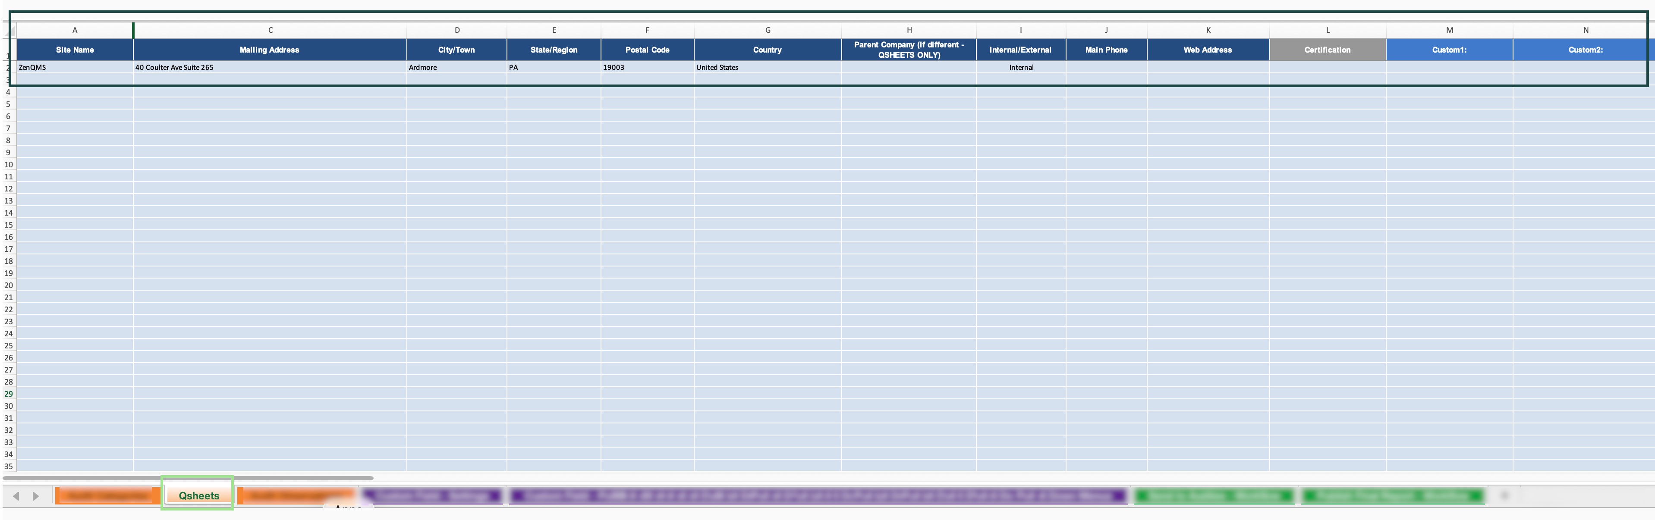Select row 31 header
Screen dimensions: 1655x520
8,418
